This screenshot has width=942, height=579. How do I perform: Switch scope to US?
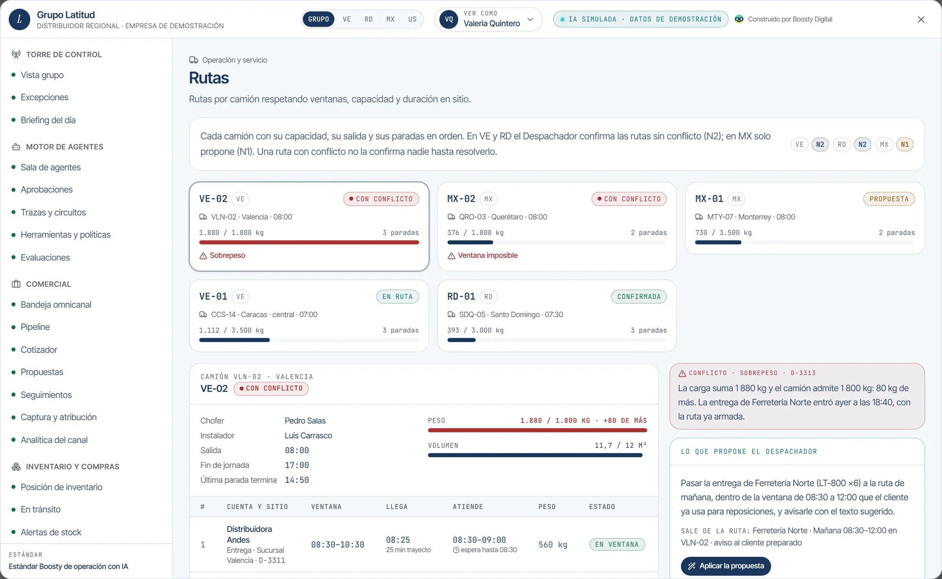[x=412, y=19]
